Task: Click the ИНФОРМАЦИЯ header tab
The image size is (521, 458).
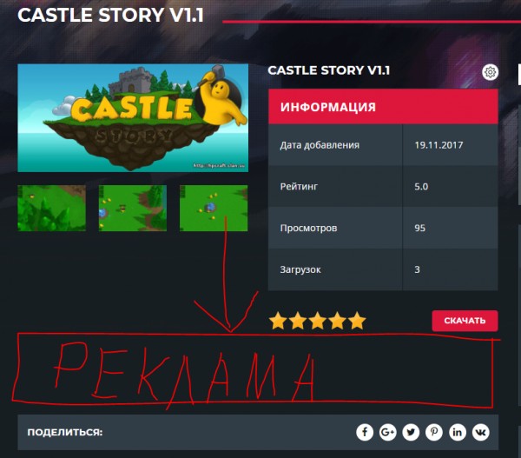Action: (383, 107)
